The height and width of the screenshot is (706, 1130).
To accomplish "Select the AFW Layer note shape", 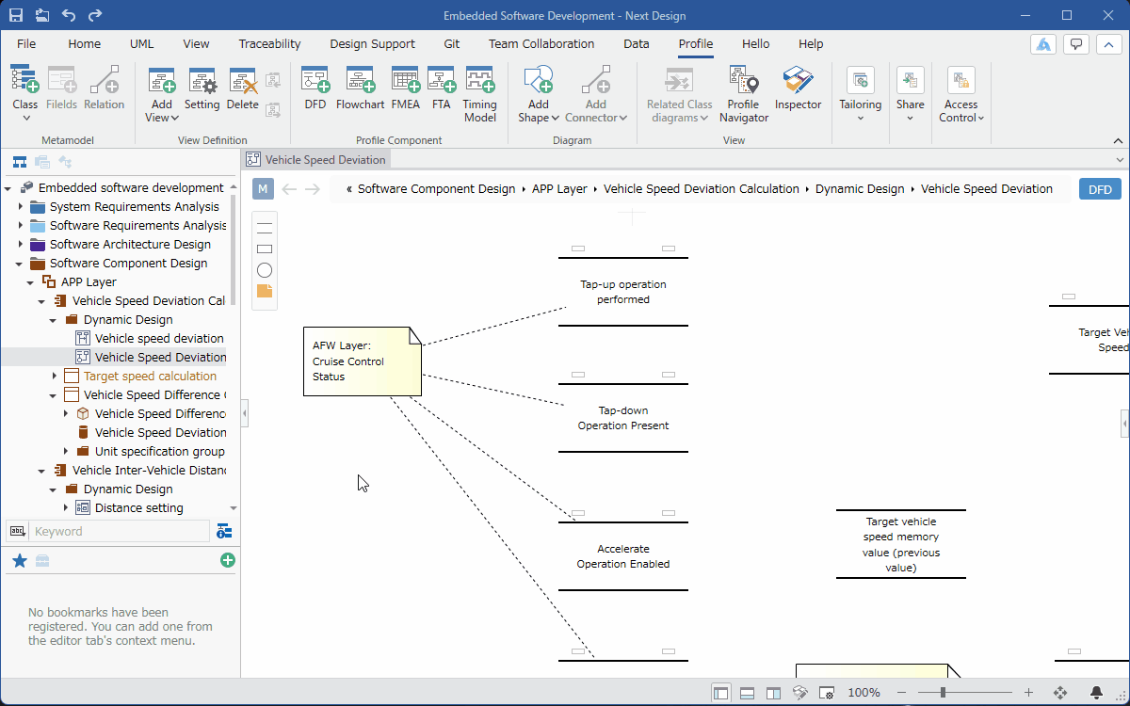I will (363, 361).
